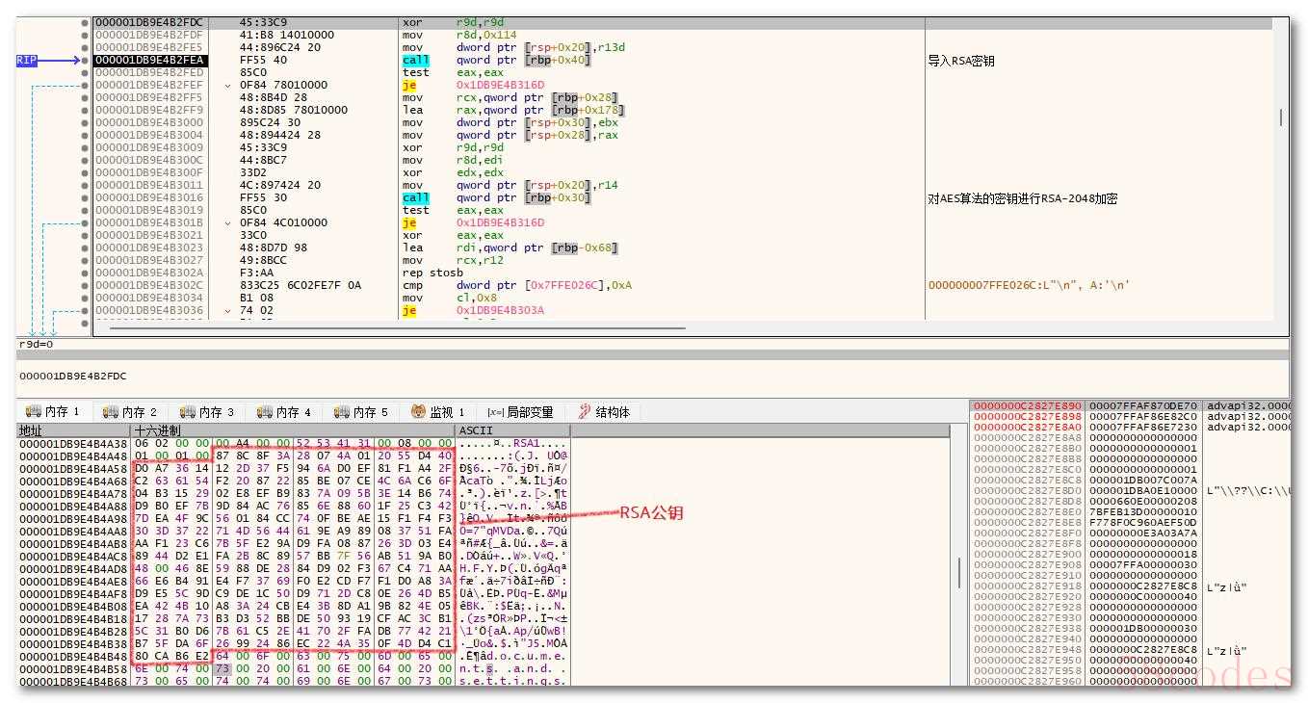The width and height of the screenshot is (1308, 703).
Task: Click the RIP register marker
Action: (27, 60)
